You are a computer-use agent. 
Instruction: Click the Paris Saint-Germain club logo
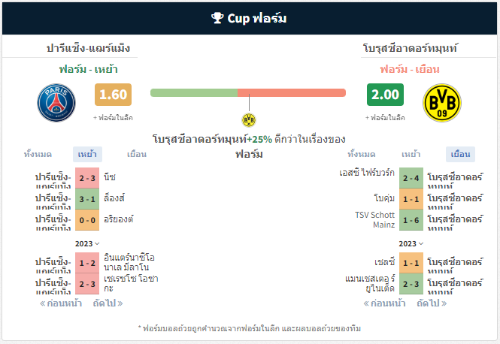click(56, 103)
